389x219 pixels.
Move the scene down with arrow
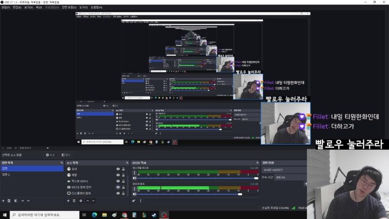(28, 201)
